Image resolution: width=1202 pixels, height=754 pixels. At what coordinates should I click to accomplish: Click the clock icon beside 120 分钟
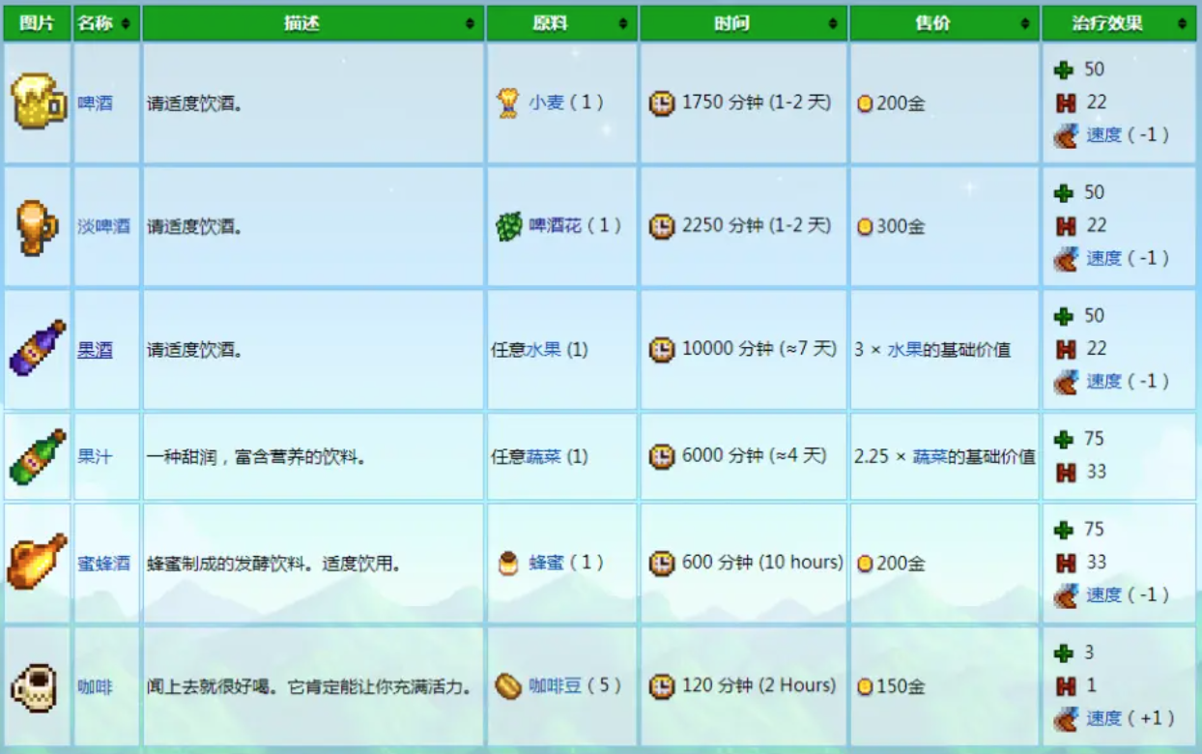pyautogui.click(x=662, y=686)
